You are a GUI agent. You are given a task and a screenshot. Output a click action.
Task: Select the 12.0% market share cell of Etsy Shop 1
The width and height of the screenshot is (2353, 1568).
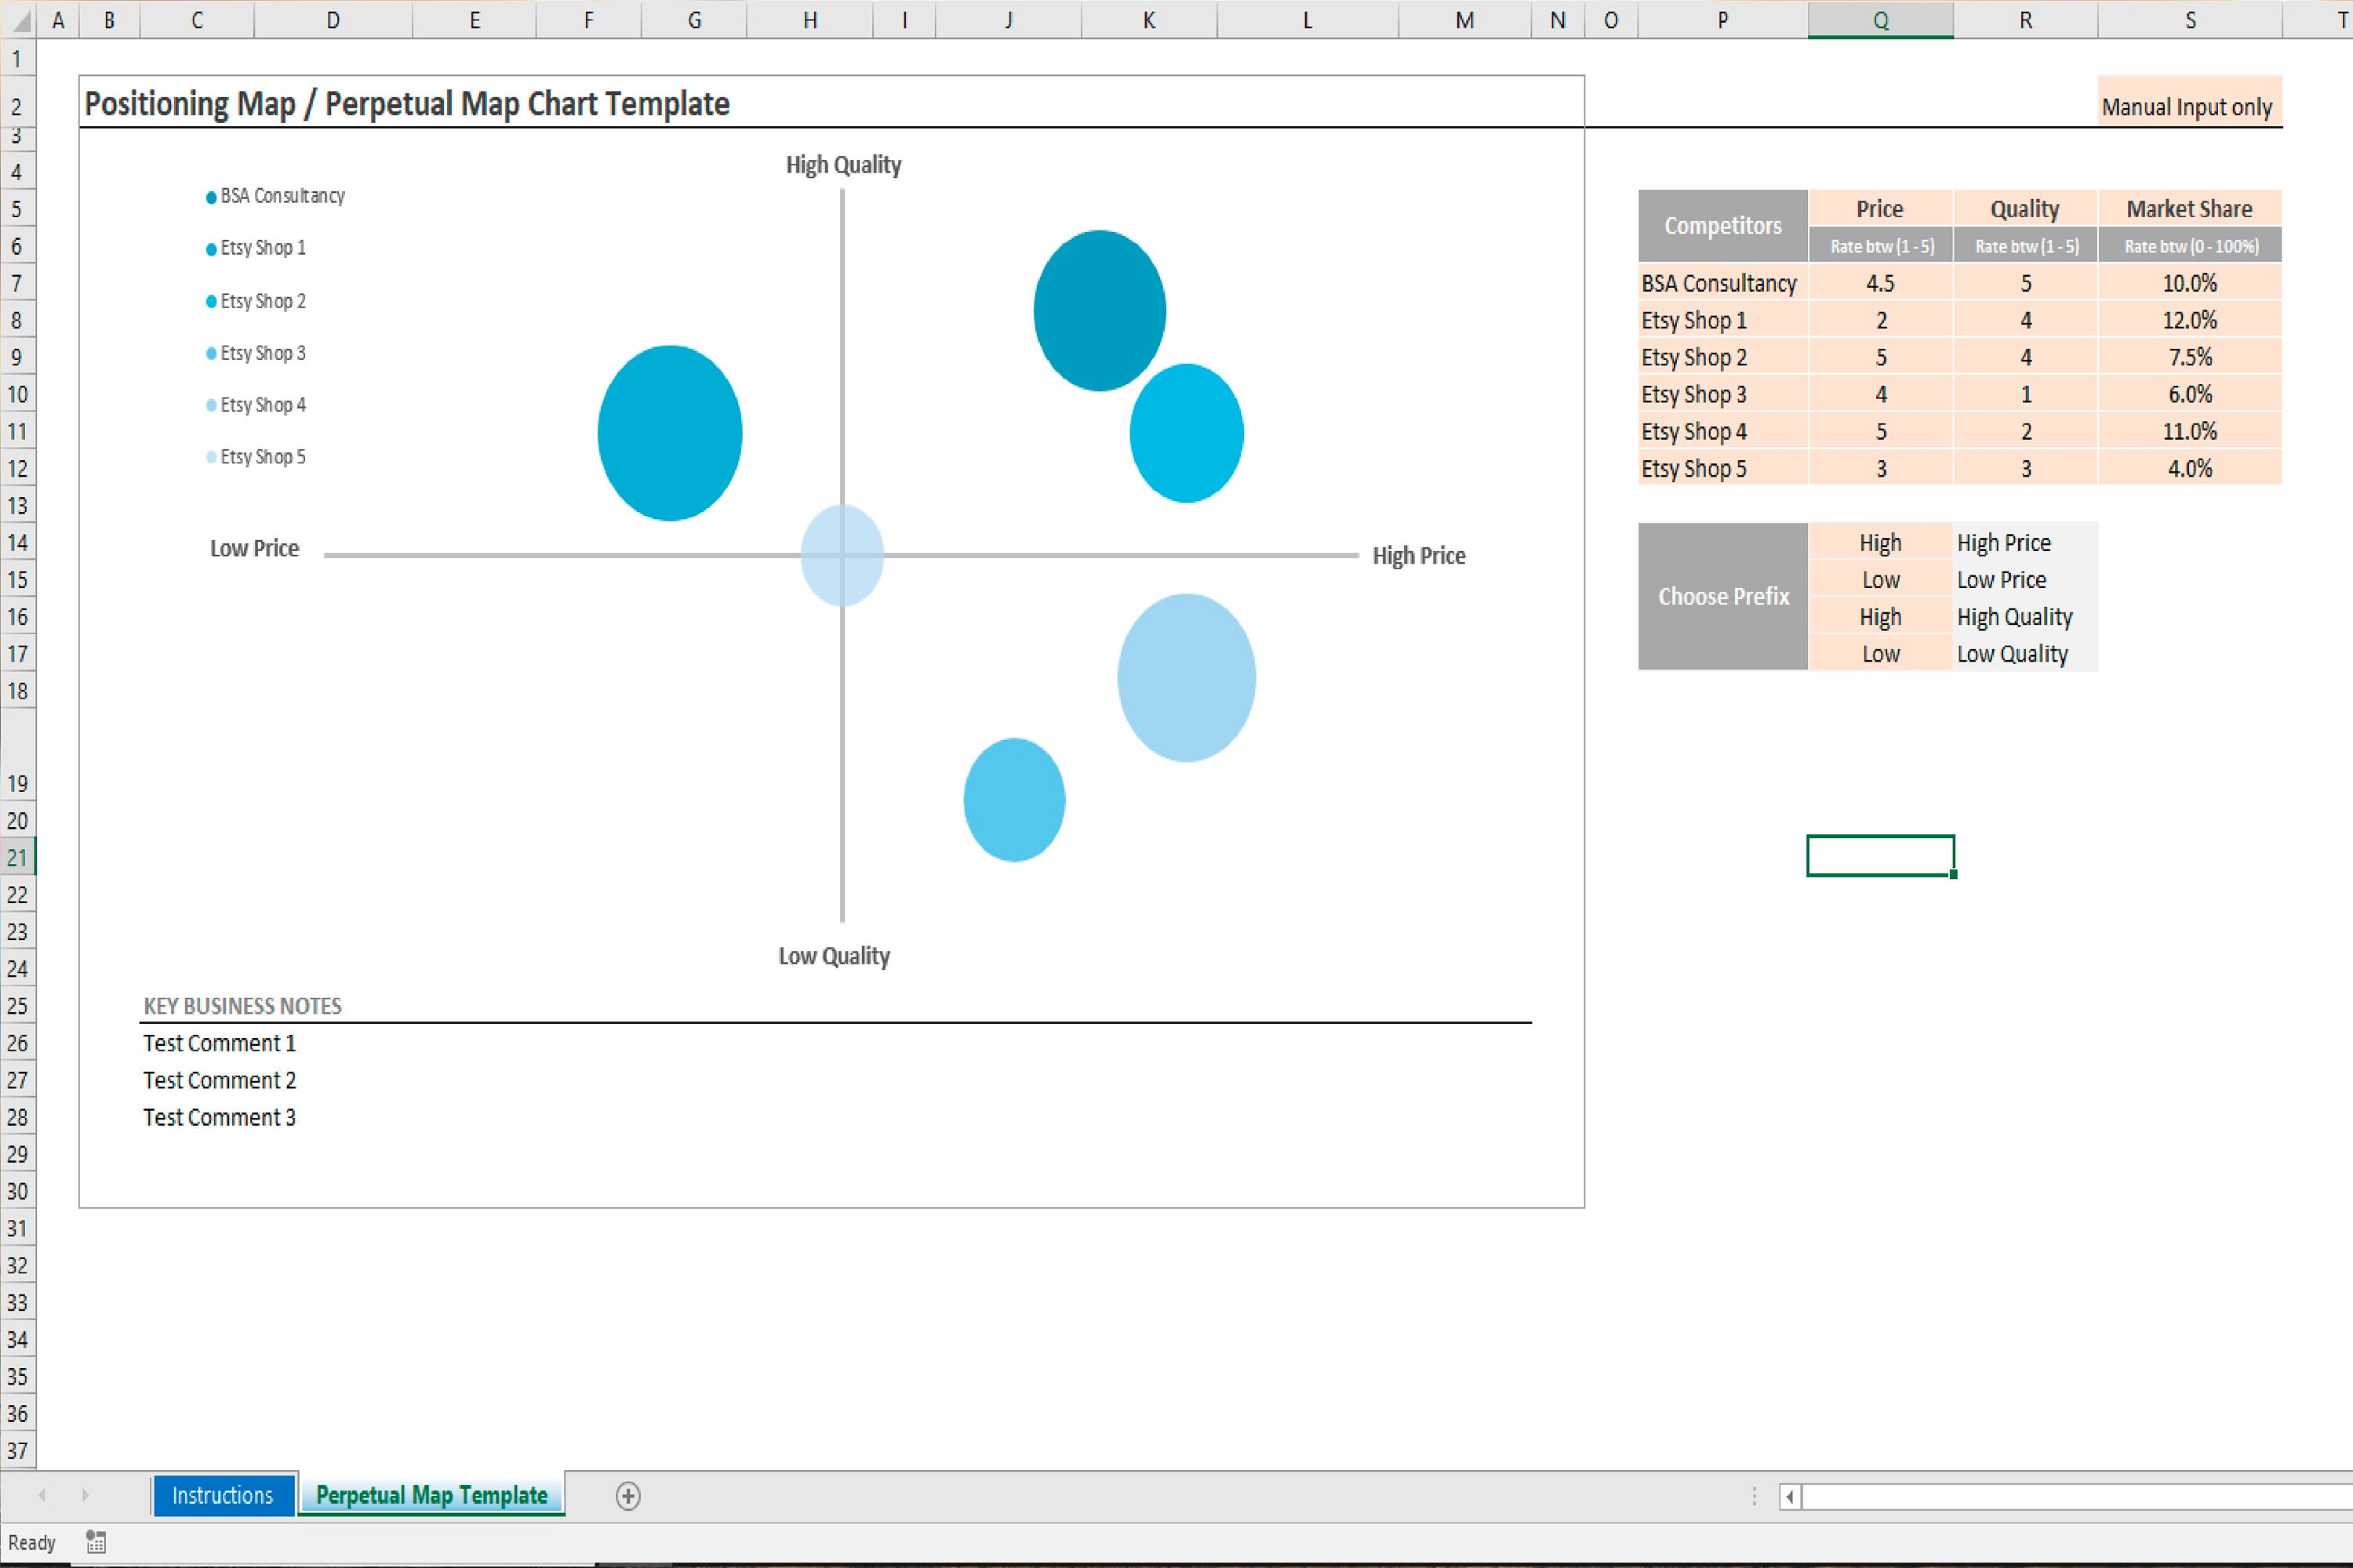tap(2189, 320)
